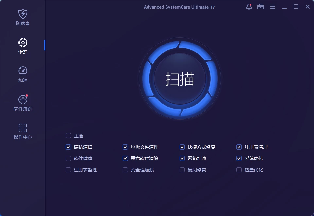Open the toolbox briefcase icon
Image resolution: width=314 pixels, height=216 pixels.
point(261,7)
